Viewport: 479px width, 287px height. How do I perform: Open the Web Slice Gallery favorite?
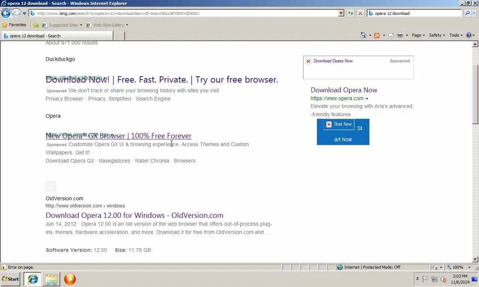[107, 25]
